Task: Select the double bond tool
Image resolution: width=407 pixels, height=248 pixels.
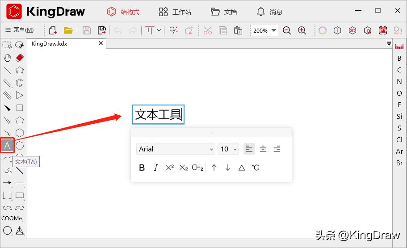Action: pos(7,83)
